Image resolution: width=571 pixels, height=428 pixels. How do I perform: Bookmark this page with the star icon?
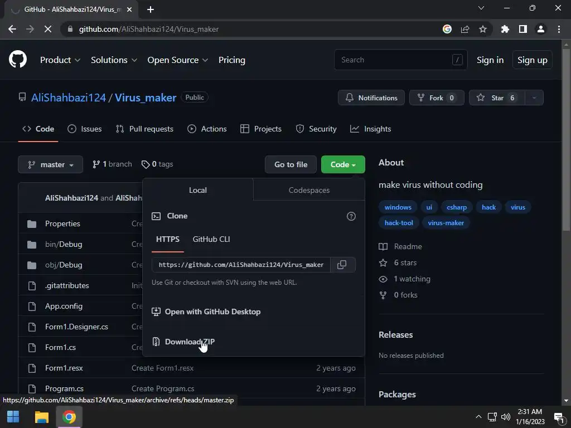click(483, 29)
